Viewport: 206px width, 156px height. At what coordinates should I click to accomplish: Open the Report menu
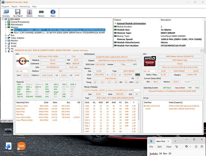(x=14, y=6)
